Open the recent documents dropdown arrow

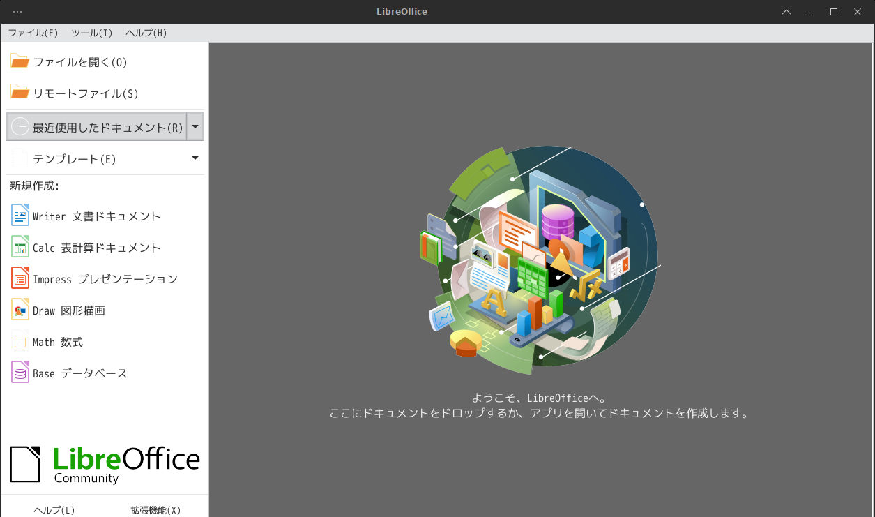195,126
